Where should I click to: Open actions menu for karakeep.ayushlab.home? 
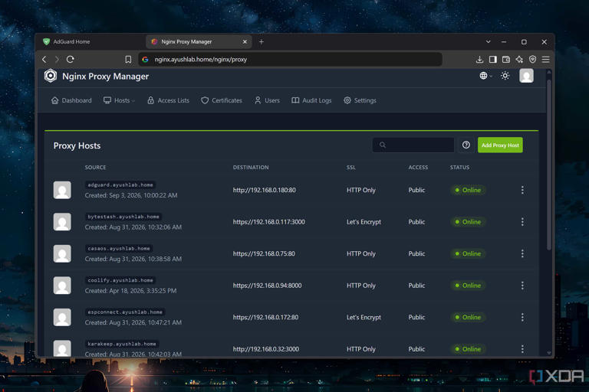522,349
